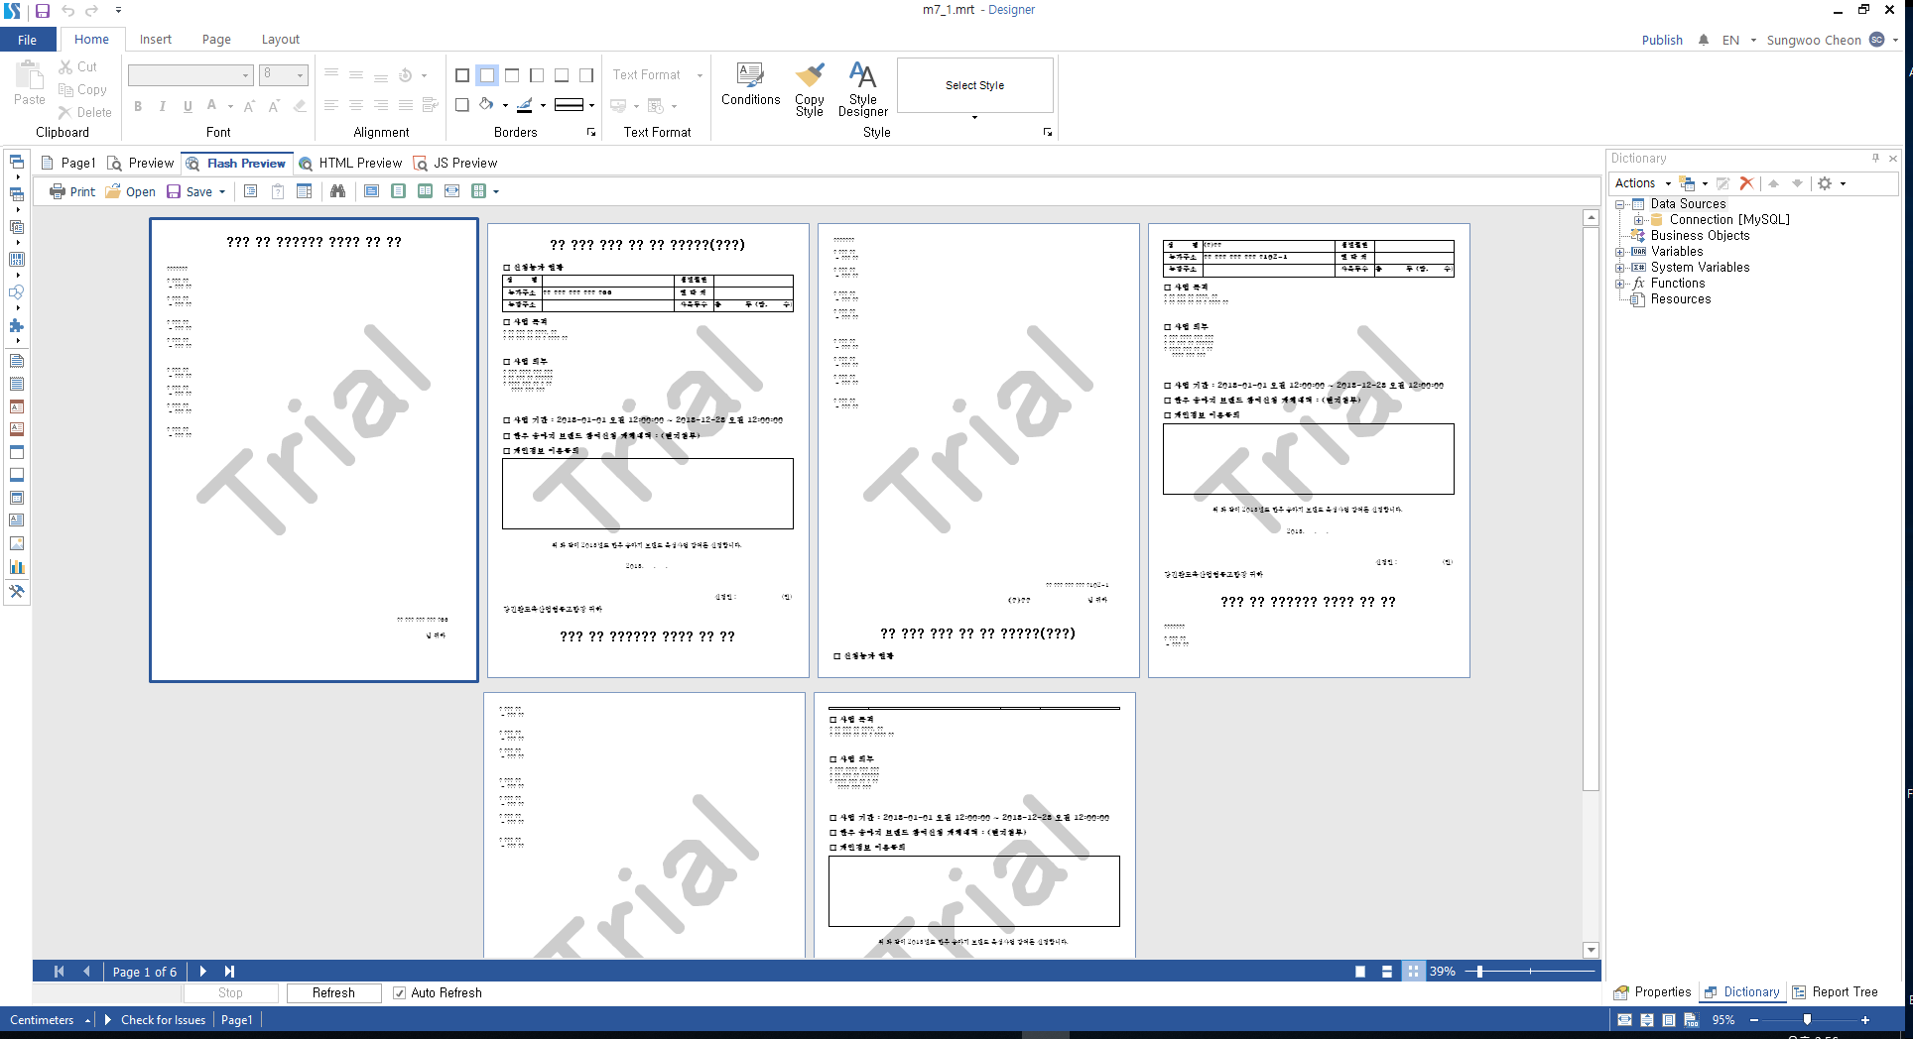The width and height of the screenshot is (1913, 1039).
Task: Click the new data item icon in Dictionary
Action: point(1687,183)
